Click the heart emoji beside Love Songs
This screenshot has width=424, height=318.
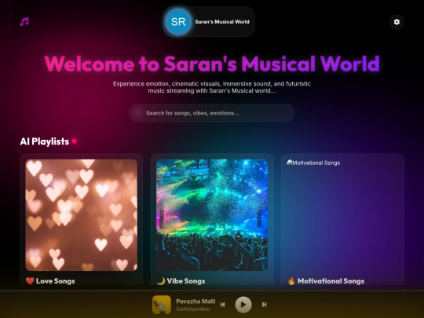point(30,281)
